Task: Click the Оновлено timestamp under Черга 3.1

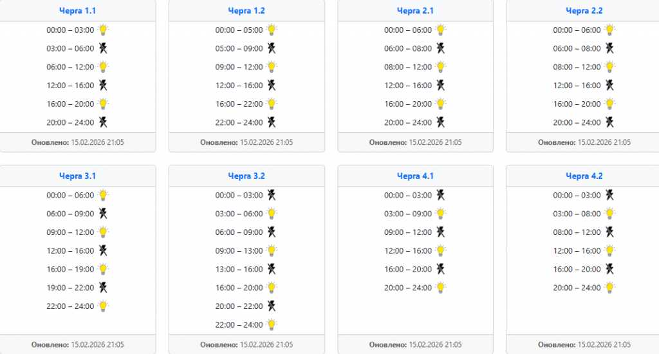Action: [x=77, y=344]
